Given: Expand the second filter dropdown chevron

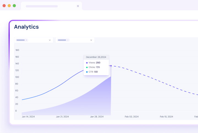Looking at the screenshot, I should [x=91, y=40].
